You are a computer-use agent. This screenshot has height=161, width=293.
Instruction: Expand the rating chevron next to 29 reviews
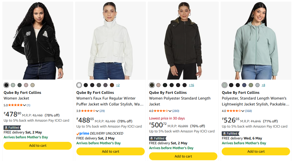pos(97,111)
